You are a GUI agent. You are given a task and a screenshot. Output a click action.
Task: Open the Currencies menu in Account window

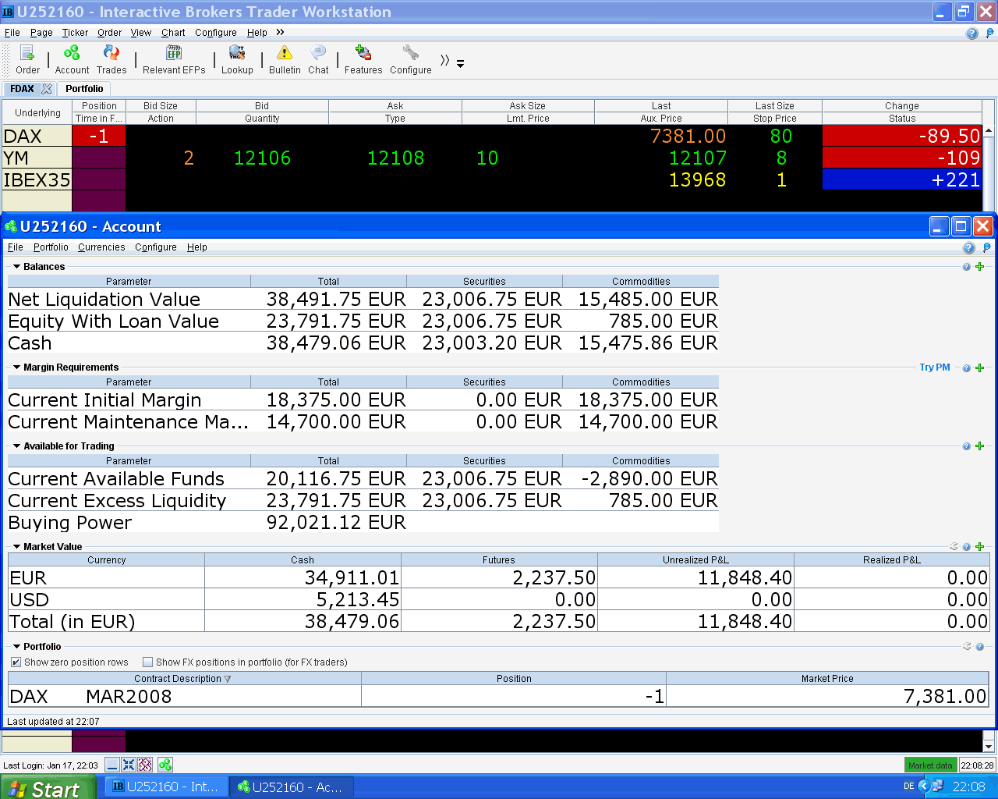(101, 247)
